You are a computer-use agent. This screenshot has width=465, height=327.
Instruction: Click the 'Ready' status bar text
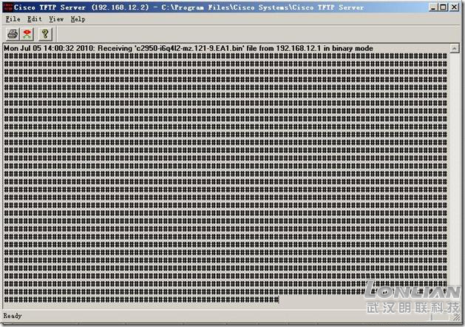(x=13, y=316)
